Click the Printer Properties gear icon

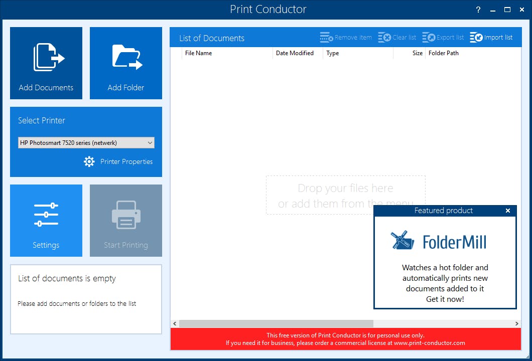point(89,161)
